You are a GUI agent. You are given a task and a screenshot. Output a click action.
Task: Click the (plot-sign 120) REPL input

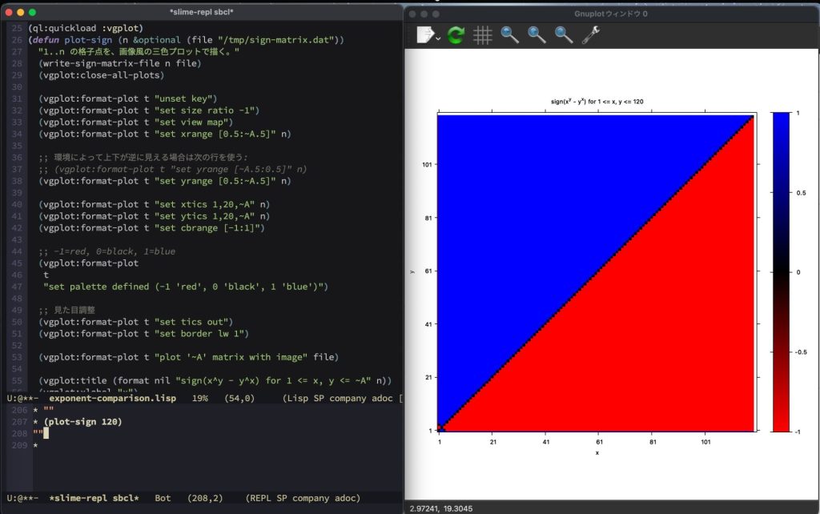[x=82, y=422]
